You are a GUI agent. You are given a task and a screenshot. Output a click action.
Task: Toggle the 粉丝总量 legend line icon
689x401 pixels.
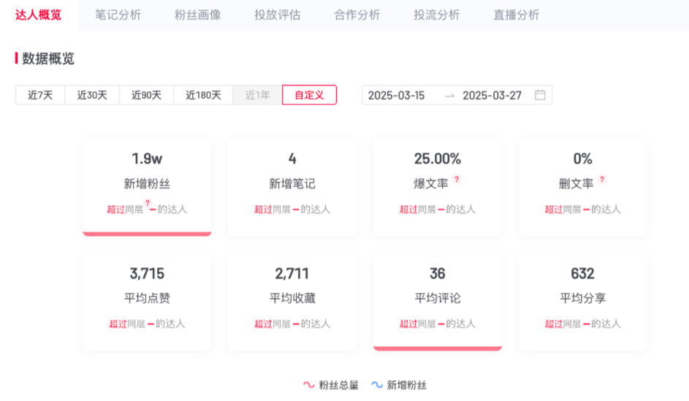coord(309,385)
